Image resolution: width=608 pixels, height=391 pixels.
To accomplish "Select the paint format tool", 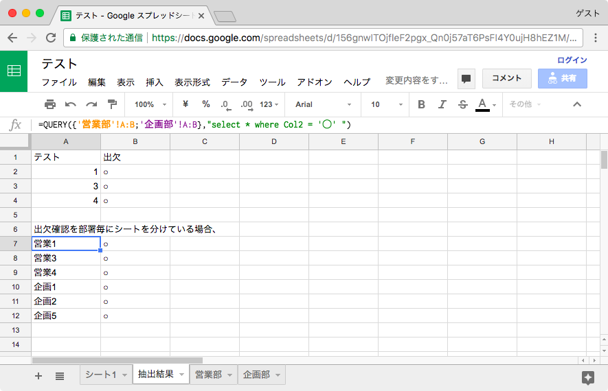I will pyautogui.click(x=112, y=104).
